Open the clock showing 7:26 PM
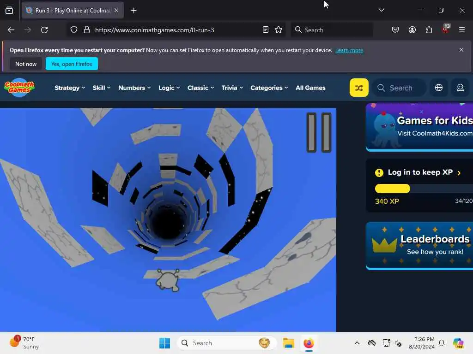 [x=421, y=343]
